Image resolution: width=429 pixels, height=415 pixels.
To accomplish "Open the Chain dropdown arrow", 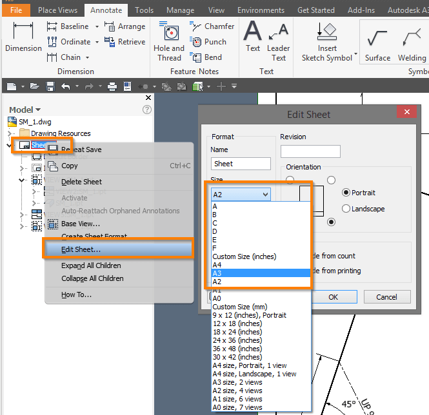I will pyautogui.click(x=87, y=58).
